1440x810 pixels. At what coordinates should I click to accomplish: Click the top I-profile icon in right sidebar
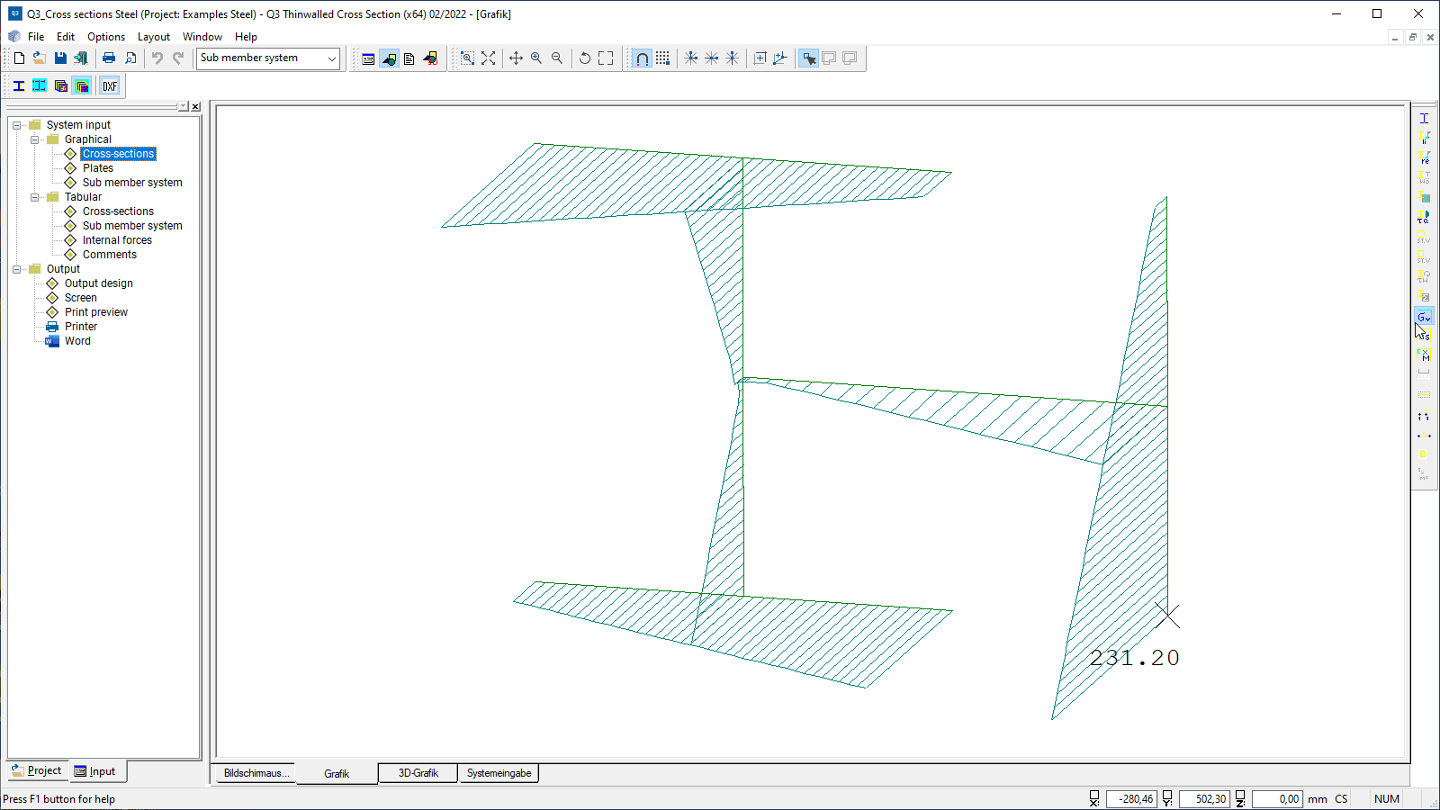click(x=1424, y=119)
